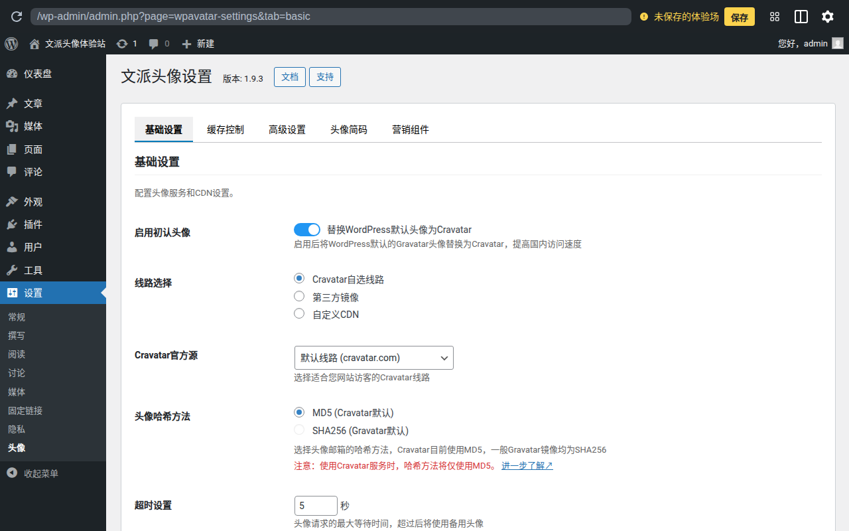This screenshot has height=531, width=849.
Task: Switch to the 缓存控制 tab
Action: tap(226, 129)
